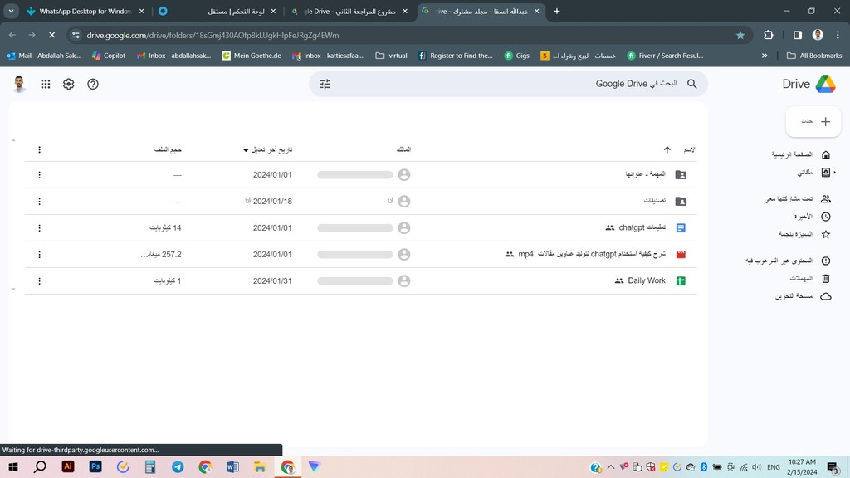Click the file size column header
Viewport: 850px width, 478px height.
click(168, 149)
